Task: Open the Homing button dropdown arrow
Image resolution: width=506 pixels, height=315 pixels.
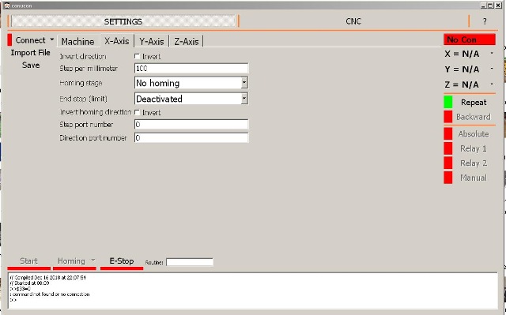Action: tap(93, 261)
